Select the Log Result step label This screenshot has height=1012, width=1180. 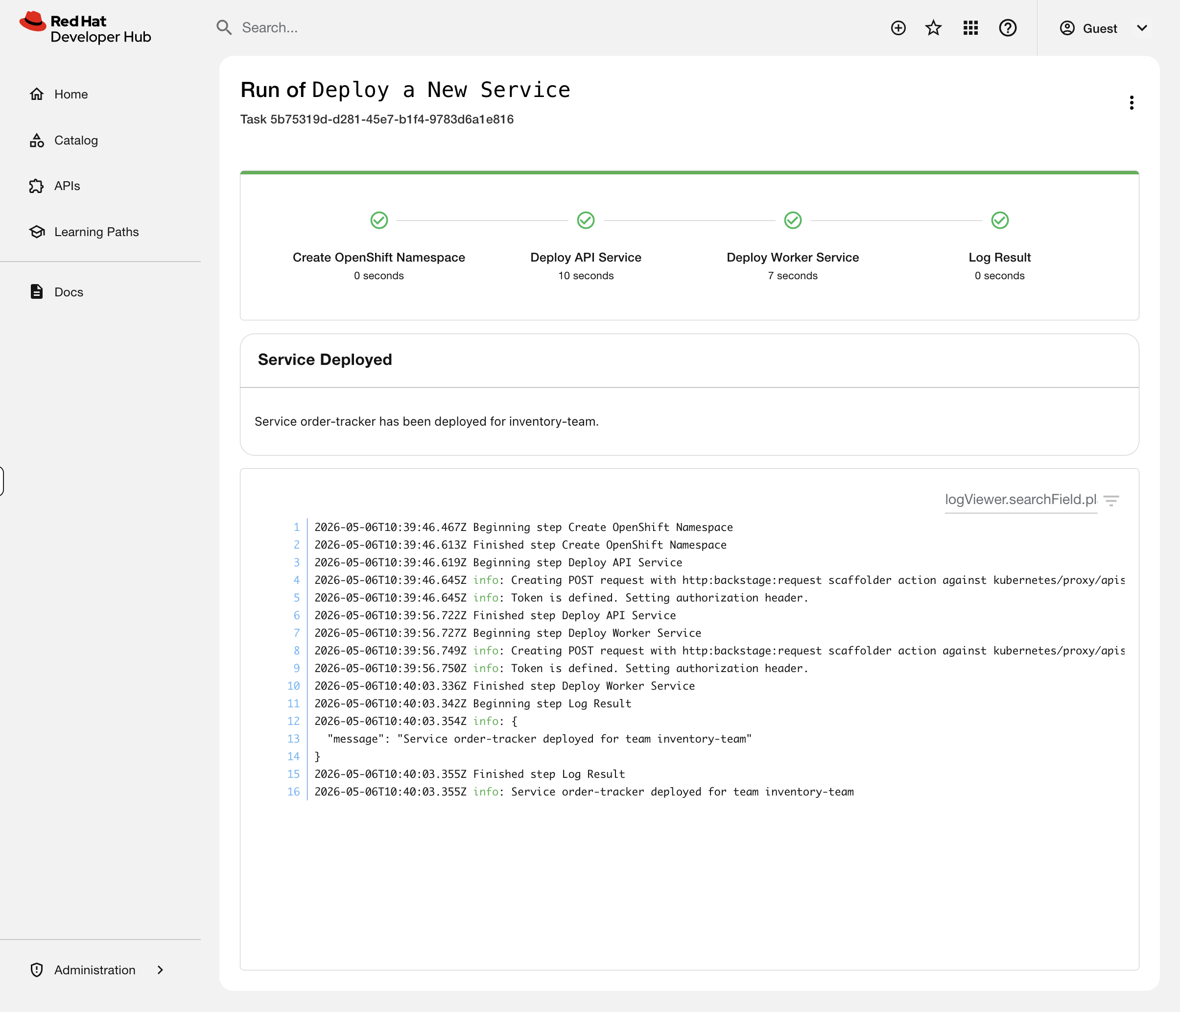tap(999, 258)
